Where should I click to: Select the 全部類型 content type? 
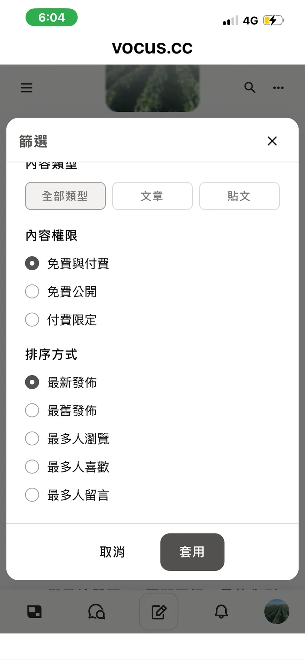tap(65, 196)
